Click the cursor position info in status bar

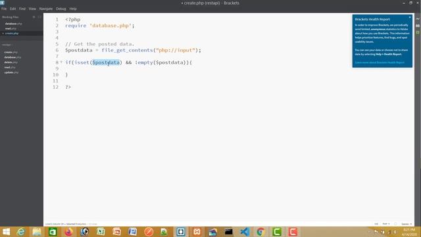click(66, 224)
